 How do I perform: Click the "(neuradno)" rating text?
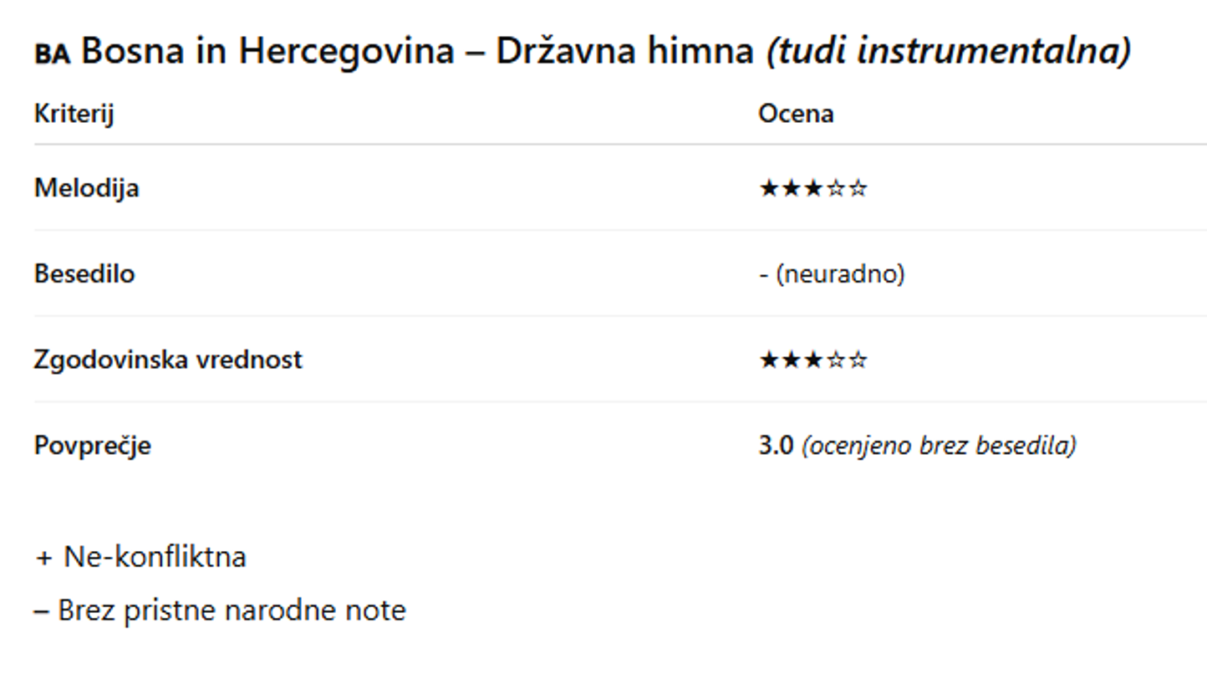840,274
